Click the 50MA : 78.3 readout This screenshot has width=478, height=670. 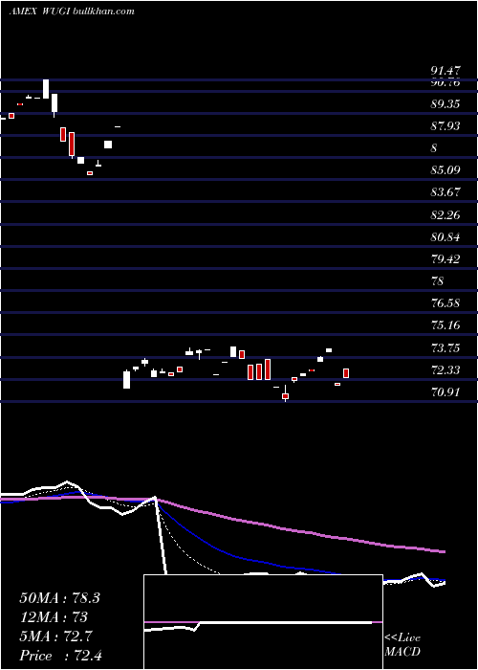(x=59, y=598)
